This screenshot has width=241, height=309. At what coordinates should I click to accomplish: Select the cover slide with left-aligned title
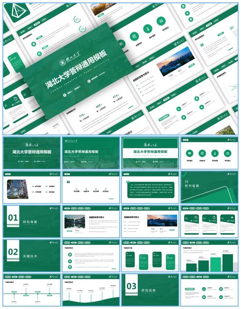point(91,153)
